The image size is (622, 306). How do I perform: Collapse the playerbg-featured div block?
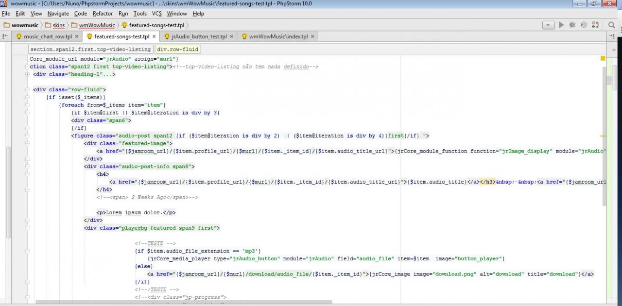pyautogui.click(x=28, y=228)
